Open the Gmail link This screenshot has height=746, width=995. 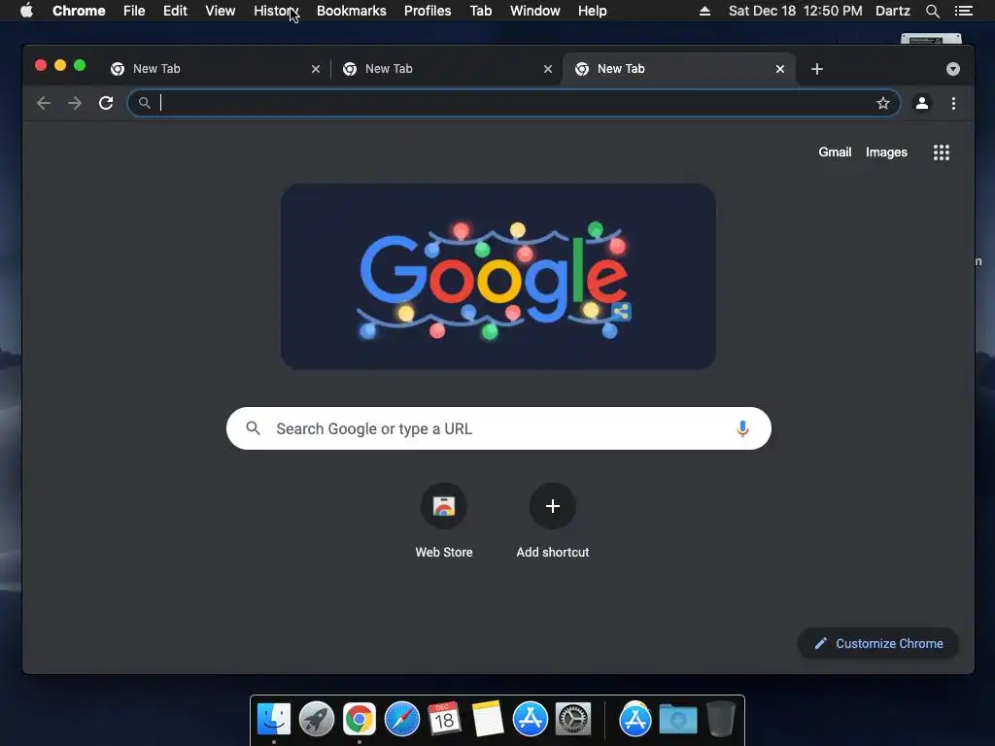[x=835, y=153]
